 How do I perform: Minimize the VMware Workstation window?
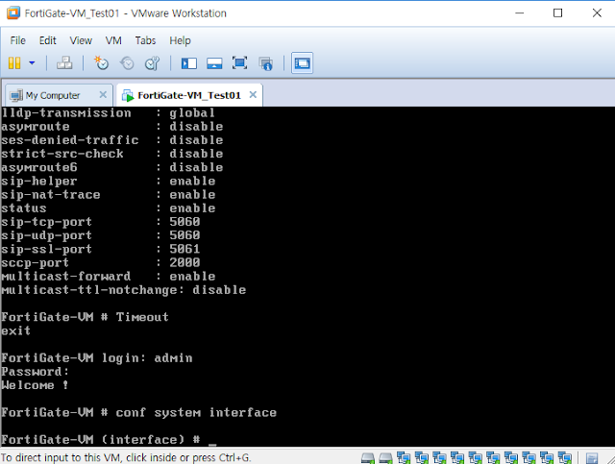tap(519, 12)
